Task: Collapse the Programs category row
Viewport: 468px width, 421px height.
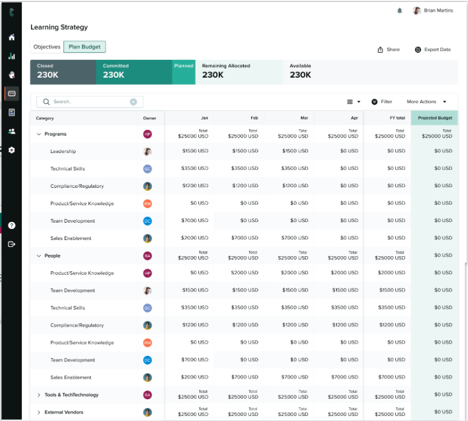Action: click(39, 134)
